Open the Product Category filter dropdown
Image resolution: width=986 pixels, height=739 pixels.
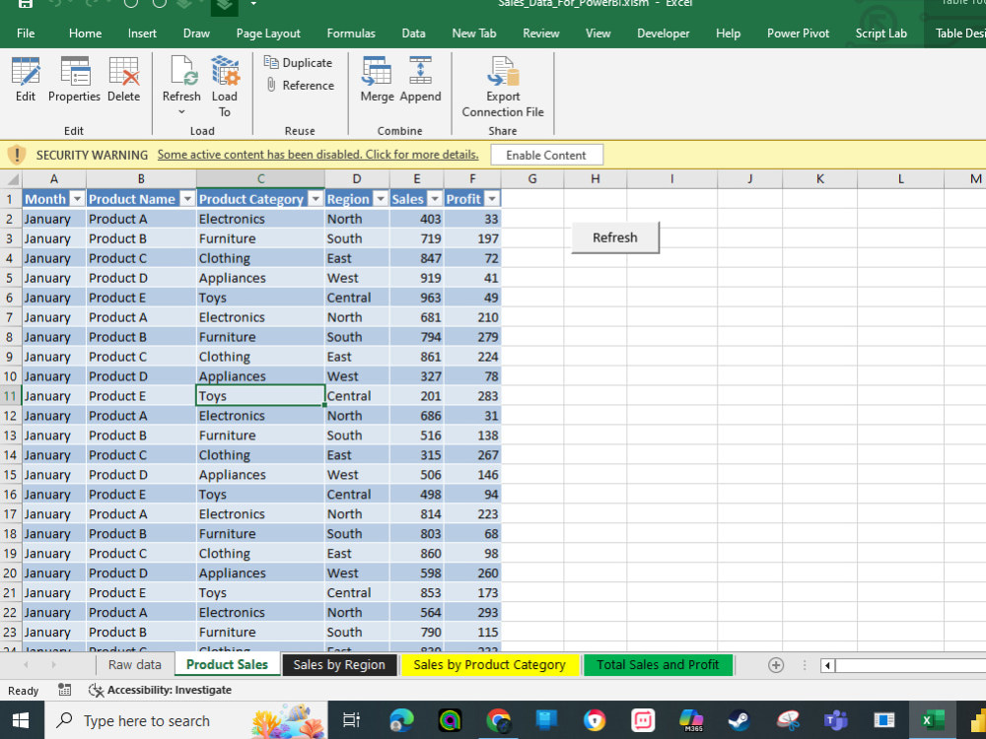click(x=316, y=199)
